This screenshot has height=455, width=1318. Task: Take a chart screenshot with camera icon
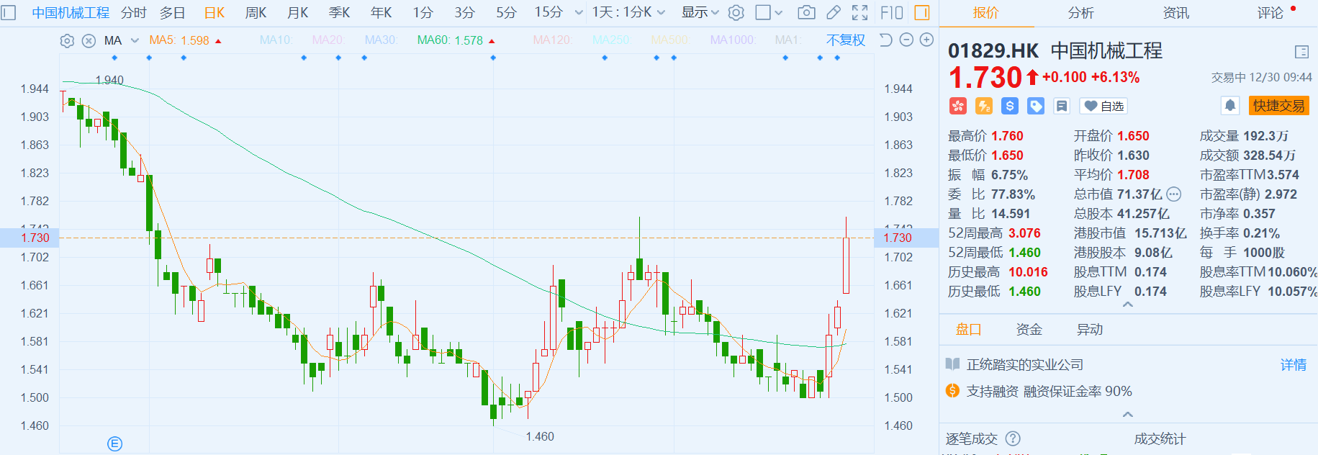click(x=807, y=13)
